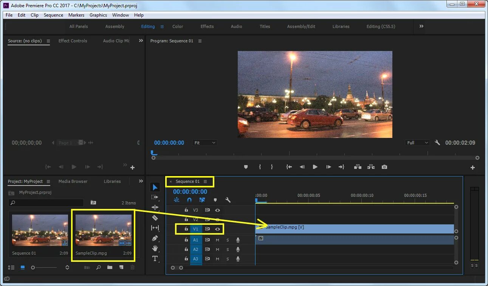Toggle V3 track output eye
This screenshot has height=286, width=488.
217,210
